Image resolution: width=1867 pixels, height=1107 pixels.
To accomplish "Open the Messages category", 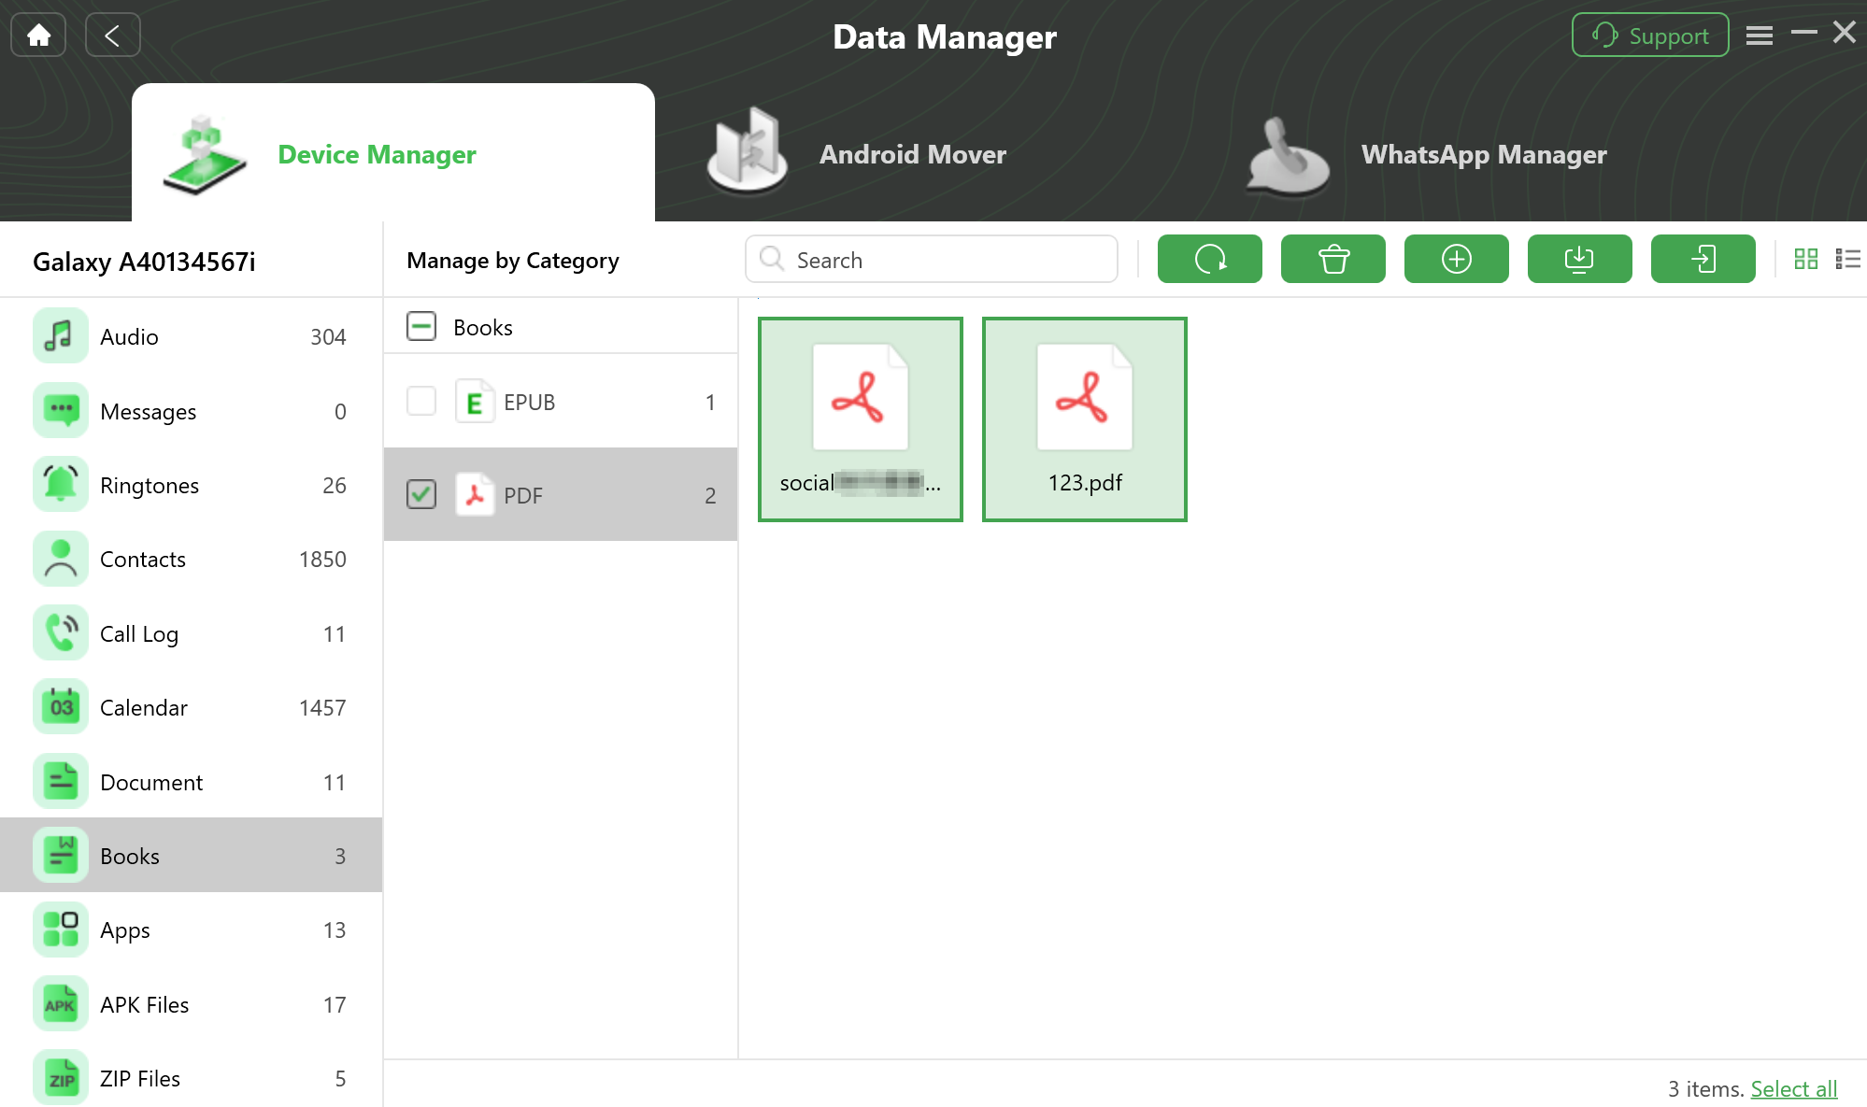I will pyautogui.click(x=191, y=411).
